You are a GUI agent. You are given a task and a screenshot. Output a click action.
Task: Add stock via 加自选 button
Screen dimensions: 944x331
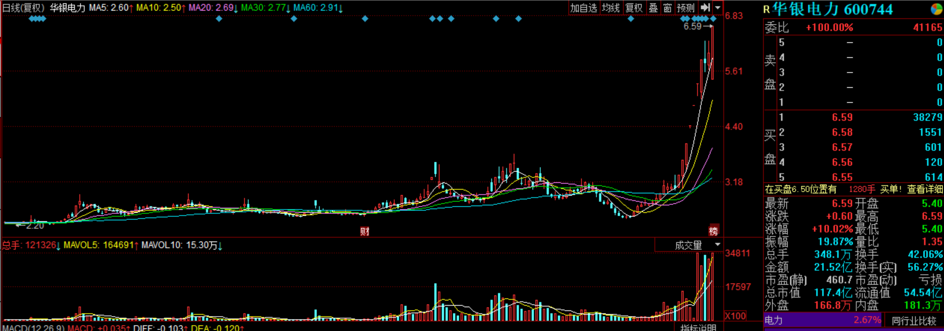(x=584, y=7)
